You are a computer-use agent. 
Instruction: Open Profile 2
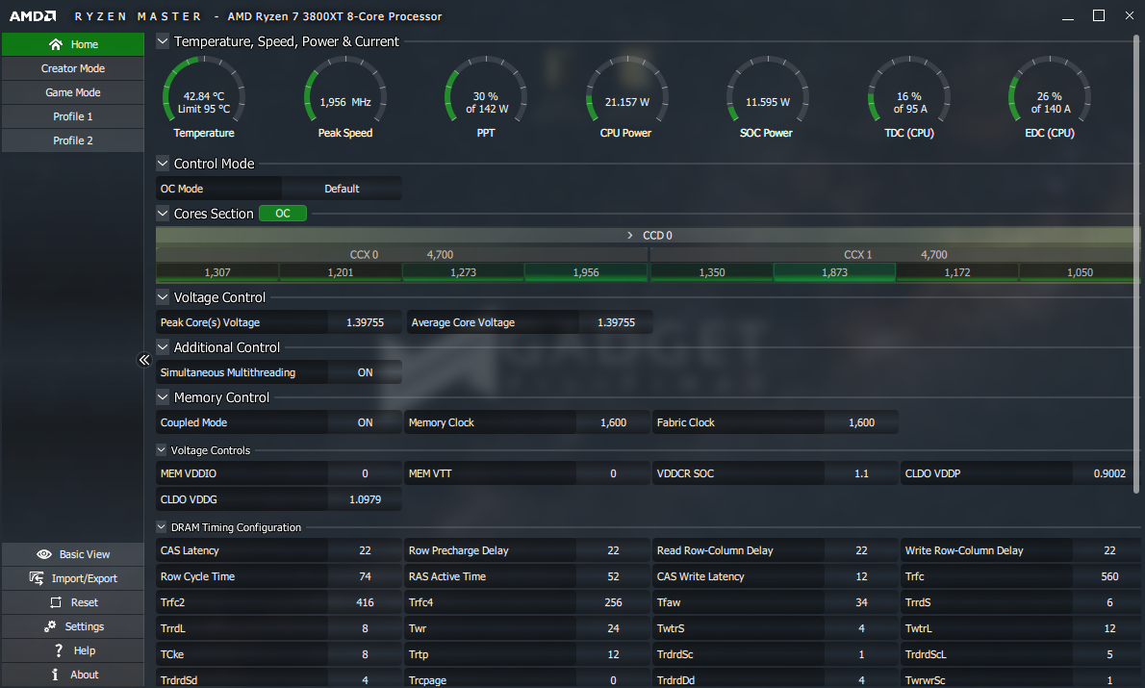coord(73,140)
